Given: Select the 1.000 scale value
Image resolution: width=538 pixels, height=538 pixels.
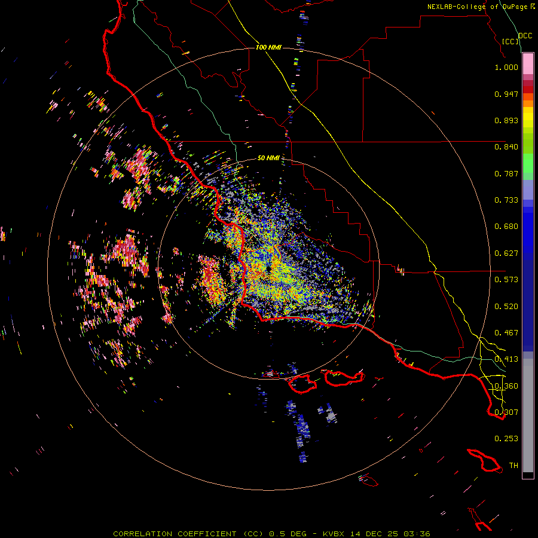Looking at the screenshot, I should pyautogui.click(x=506, y=67).
